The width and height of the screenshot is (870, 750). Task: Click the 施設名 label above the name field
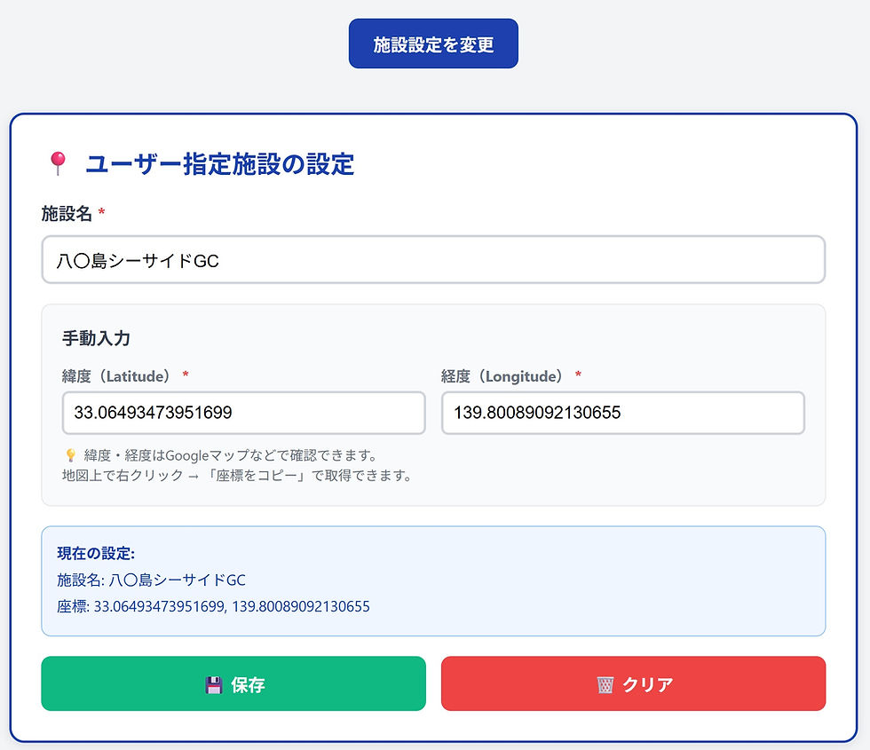pos(67,213)
